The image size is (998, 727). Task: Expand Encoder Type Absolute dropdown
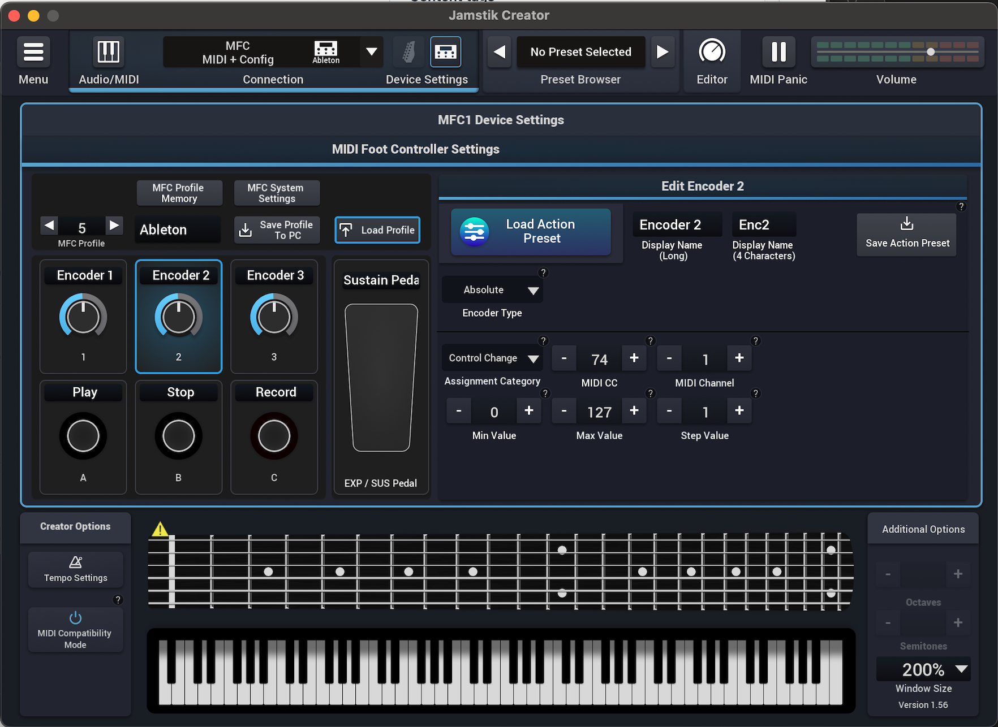click(492, 290)
